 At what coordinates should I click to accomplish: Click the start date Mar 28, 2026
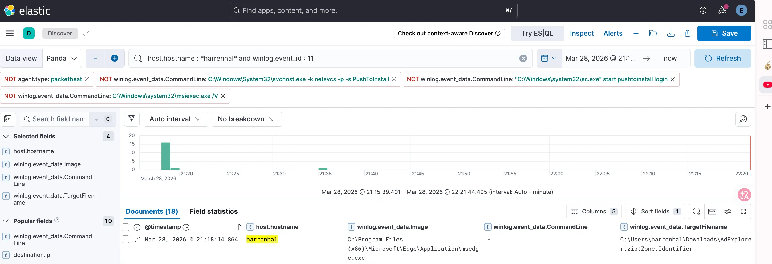pyautogui.click(x=600, y=58)
